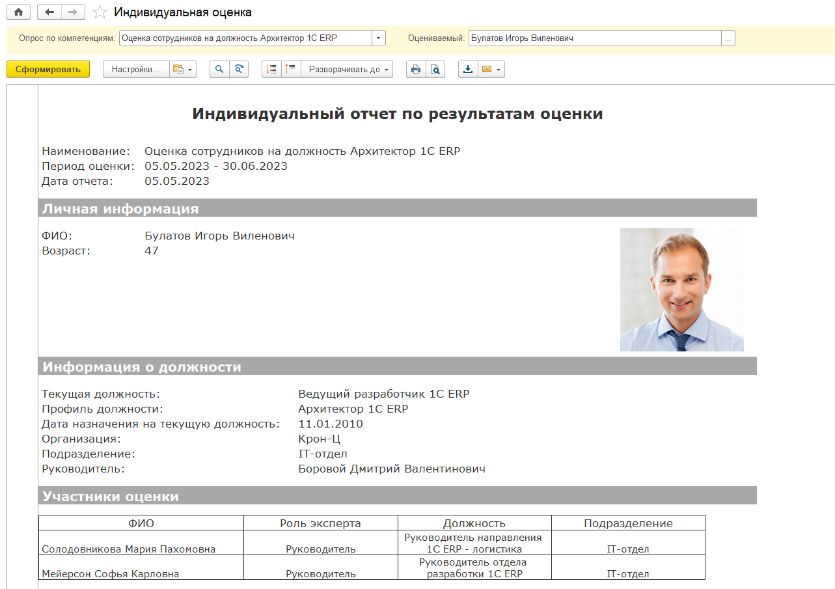The width and height of the screenshot is (835, 589).
Task: Click the Сформировать button
Action: [x=48, y=69]
